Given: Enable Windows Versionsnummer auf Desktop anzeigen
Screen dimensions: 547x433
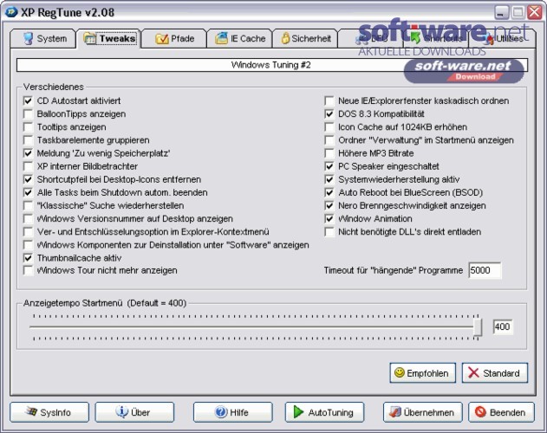Looking at the screenshot, I should click(28, 218).
